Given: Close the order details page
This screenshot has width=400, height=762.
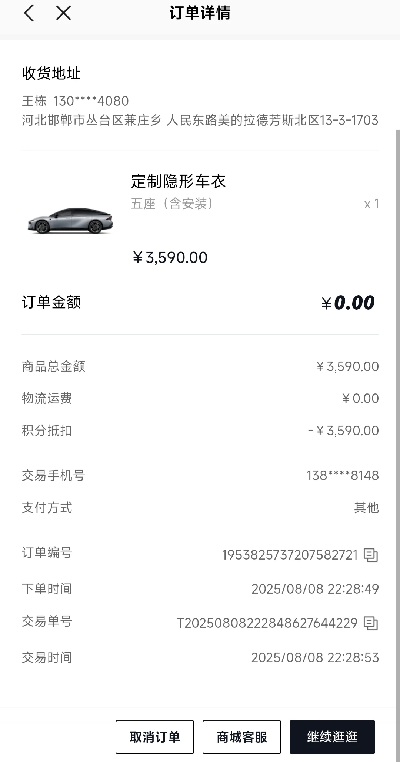Looking at the screenshot, I should pyautogui.click(x=63, y=13).
